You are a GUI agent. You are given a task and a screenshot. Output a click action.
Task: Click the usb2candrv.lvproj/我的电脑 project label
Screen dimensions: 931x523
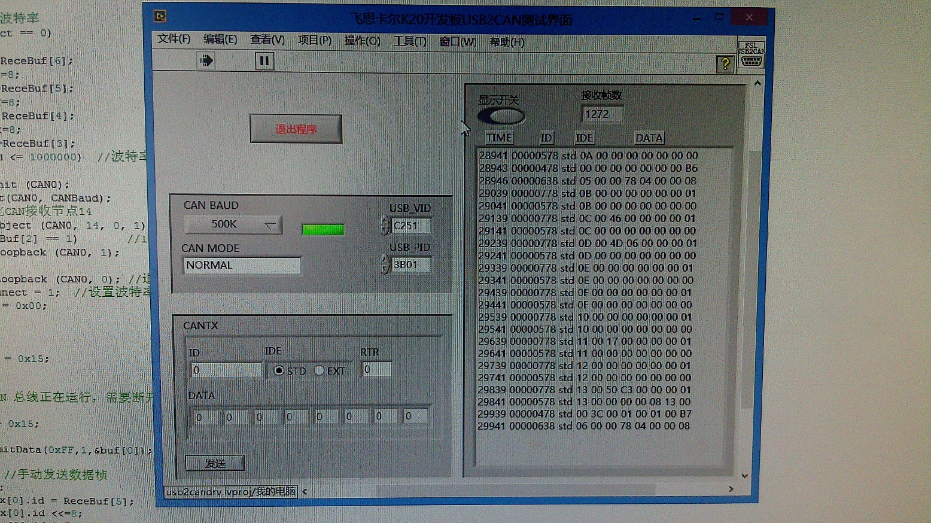pos(231,491)
